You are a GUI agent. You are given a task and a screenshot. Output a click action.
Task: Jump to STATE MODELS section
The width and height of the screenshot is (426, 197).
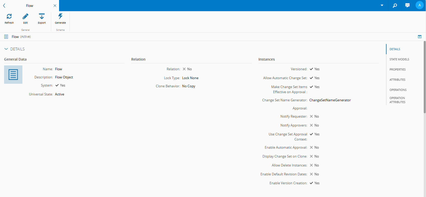[399, 59]
